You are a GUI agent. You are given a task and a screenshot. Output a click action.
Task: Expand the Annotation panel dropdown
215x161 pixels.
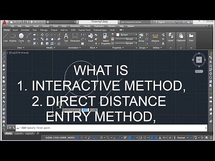(74, 48)
